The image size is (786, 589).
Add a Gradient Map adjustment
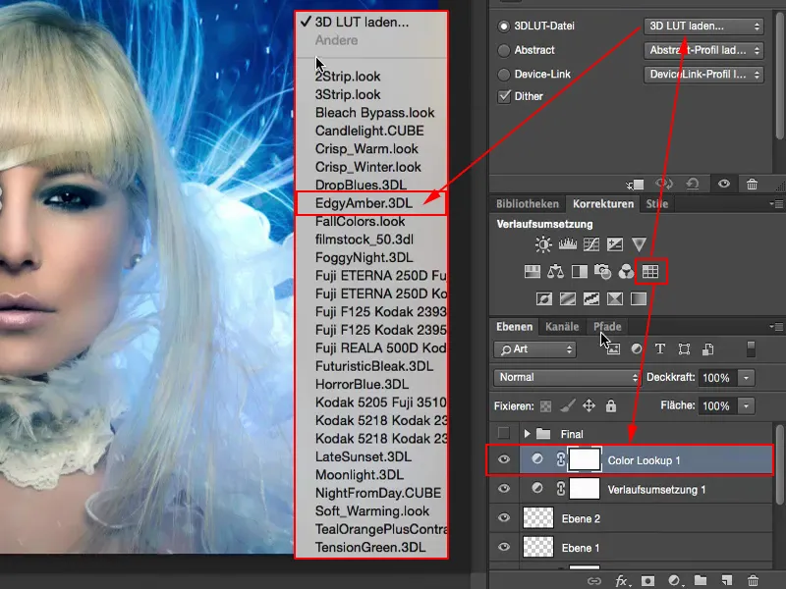(638, 299)
